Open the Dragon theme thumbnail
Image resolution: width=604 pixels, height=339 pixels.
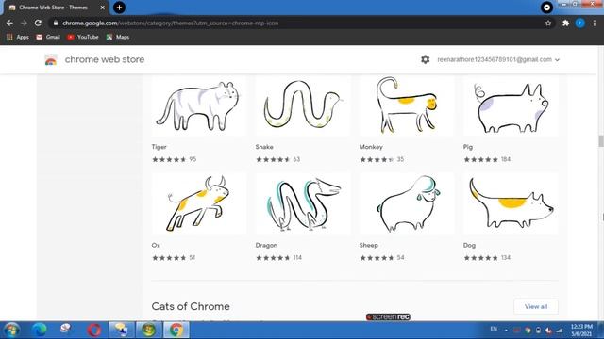click(x=302, y=203)
